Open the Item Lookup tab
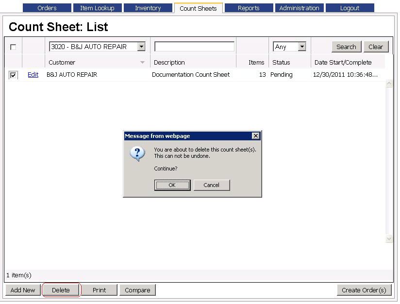This screenshot has width=400, height=304. [97, 8]
